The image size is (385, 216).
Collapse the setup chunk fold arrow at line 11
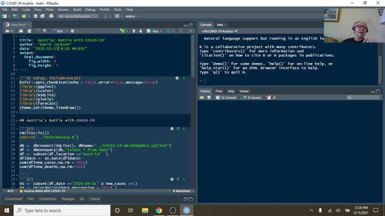18,78
